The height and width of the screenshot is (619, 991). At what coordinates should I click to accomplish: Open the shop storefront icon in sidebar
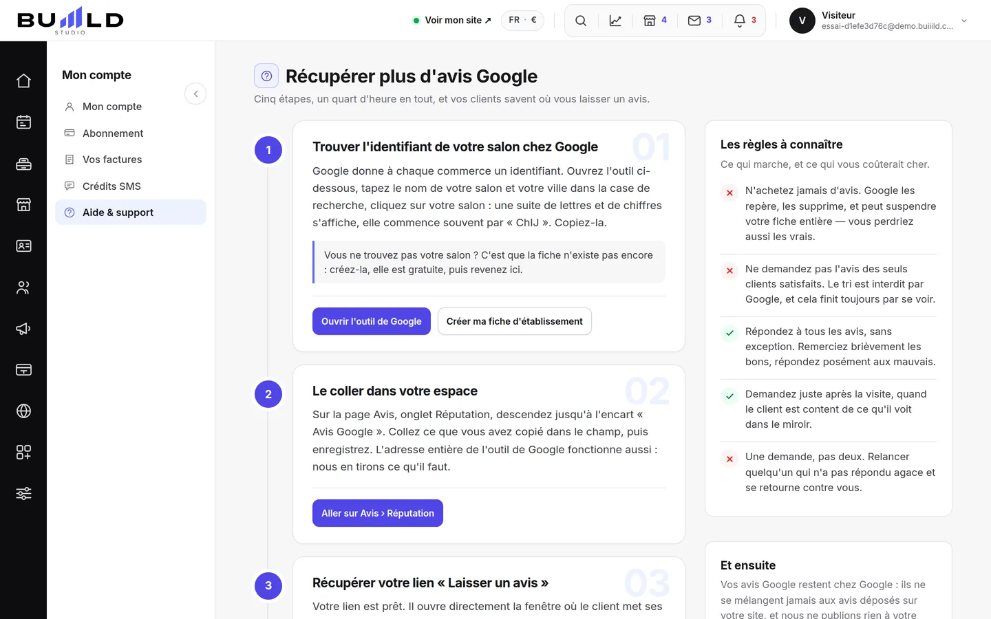tap(23, 205)
